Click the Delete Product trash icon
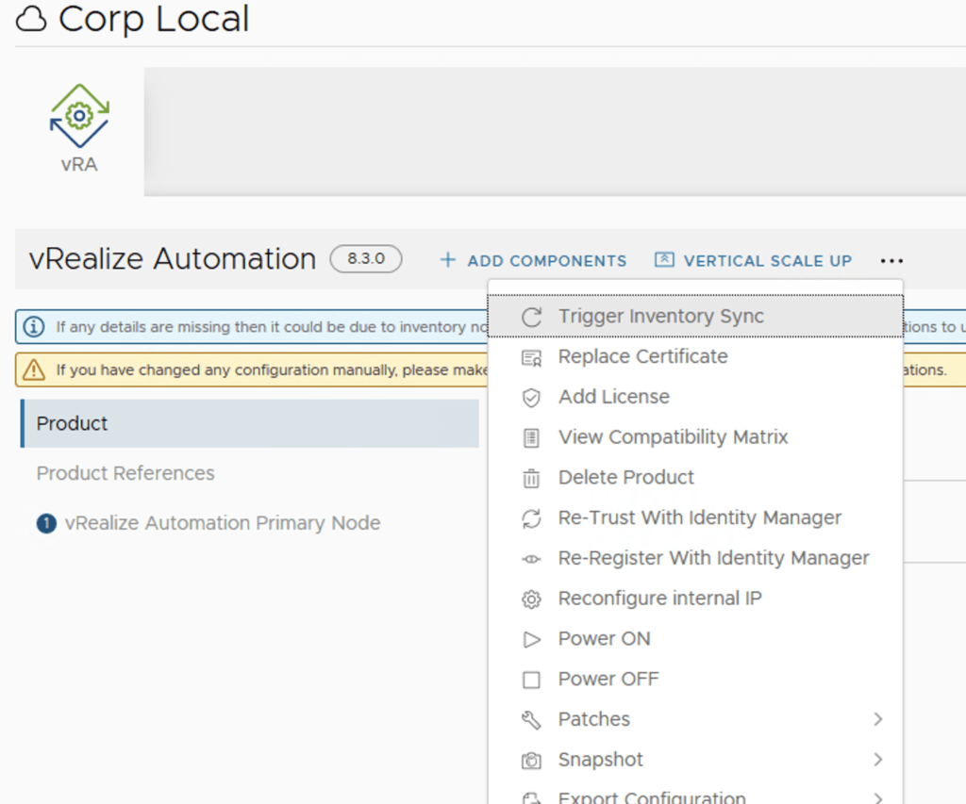The image size is (966, 804). click(532, 479)
